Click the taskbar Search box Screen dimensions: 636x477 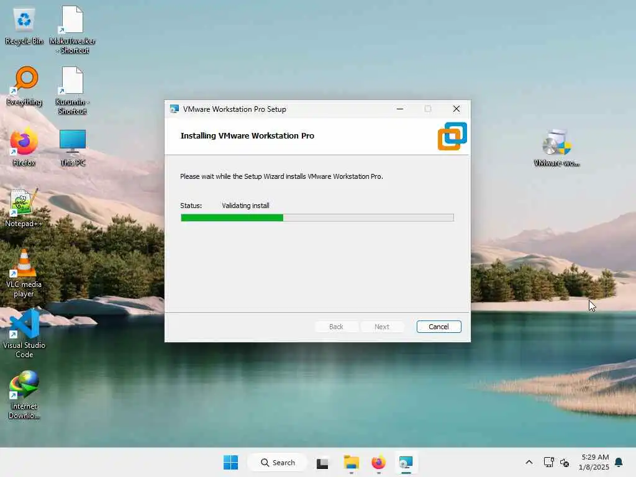tap(278, 462)
